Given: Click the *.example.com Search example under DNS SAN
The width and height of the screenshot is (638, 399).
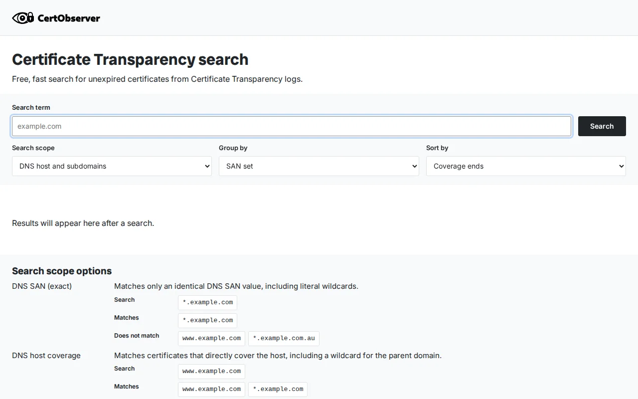Looking at the screenshot, I should pyautogui.click(x=207, y=302).
